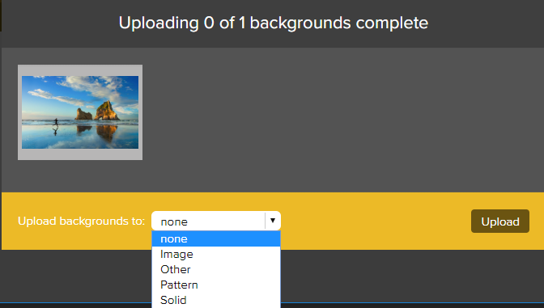Screen dimensions: 544x308
Task: Click the light gray frame around the thumbnail
Action: tap(80, 70)
